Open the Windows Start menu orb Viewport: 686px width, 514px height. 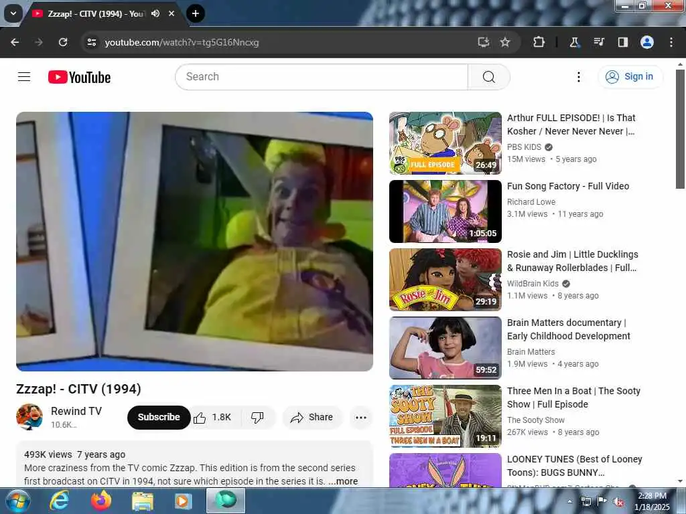click(x=17, y=501)
